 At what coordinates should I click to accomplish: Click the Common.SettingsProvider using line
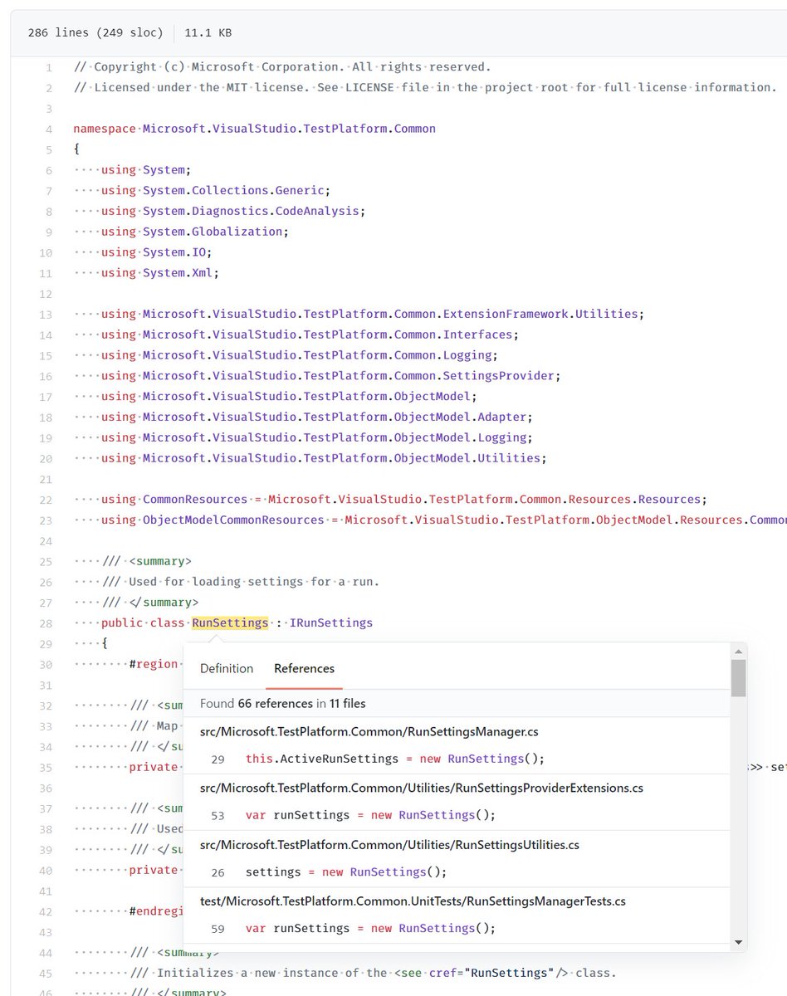click(x=331, y=375)
